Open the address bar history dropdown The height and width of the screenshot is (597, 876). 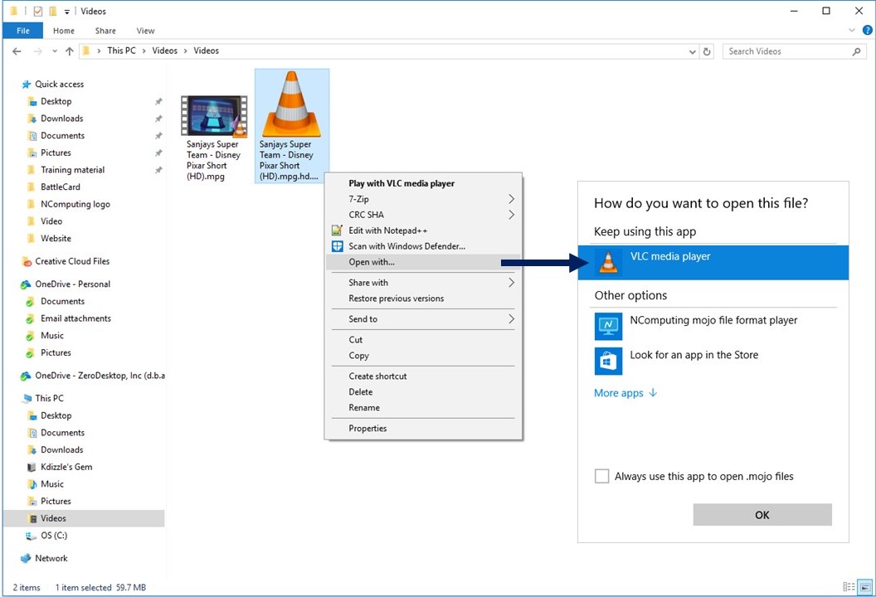[693, 51]
